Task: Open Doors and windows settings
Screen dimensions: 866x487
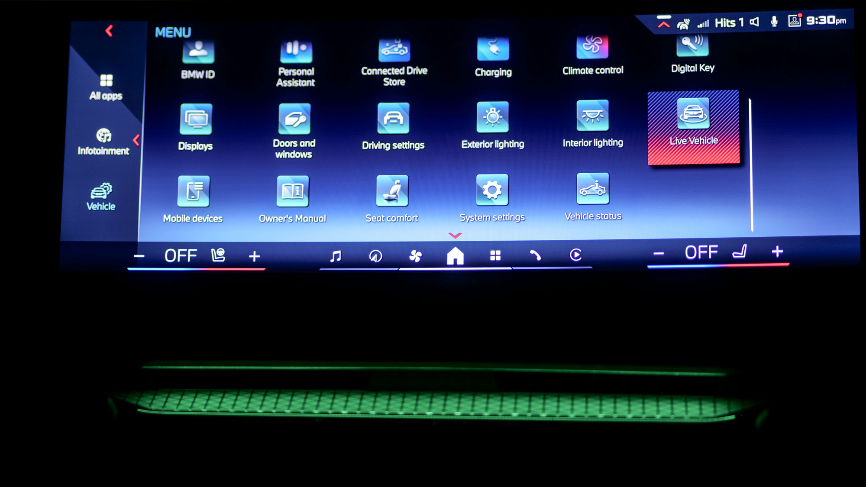Action: click(x=294, y=129)
